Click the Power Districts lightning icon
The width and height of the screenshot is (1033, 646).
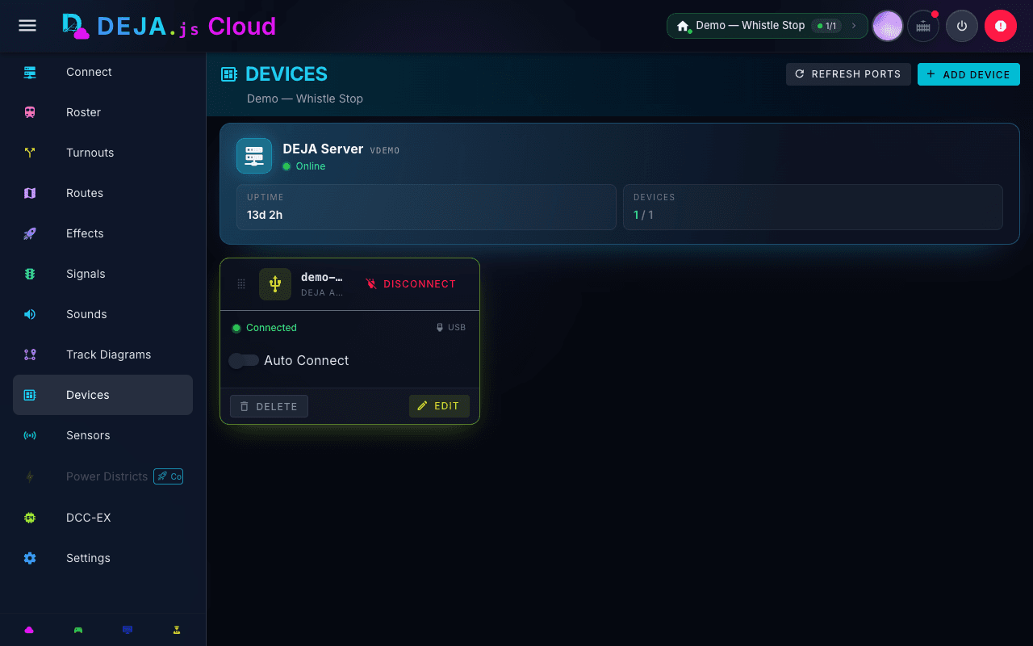point(30,476)
